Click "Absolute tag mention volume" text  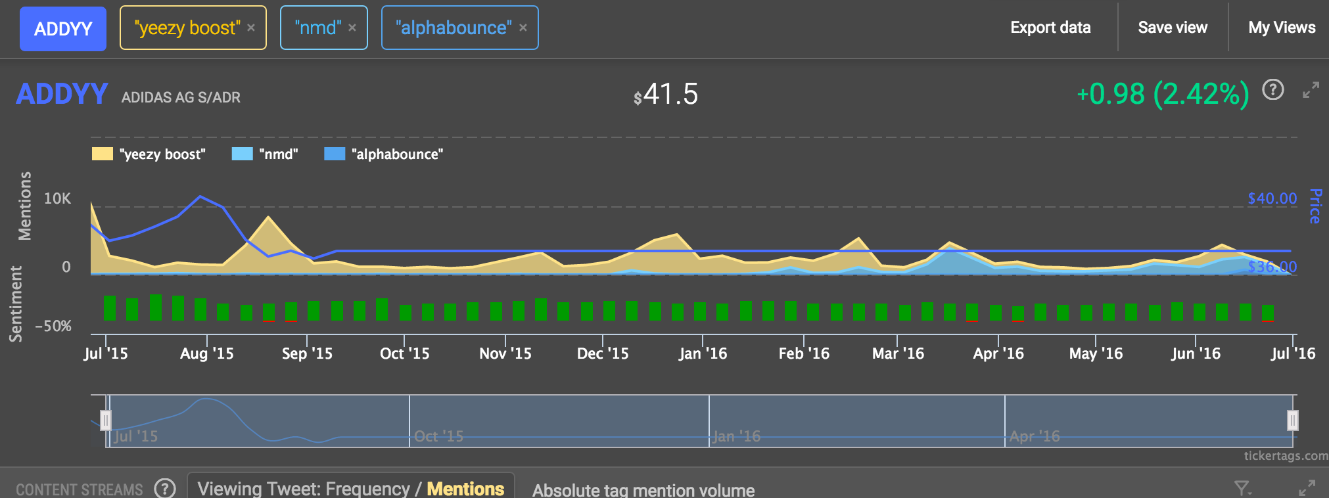click(x=643, y=490)
